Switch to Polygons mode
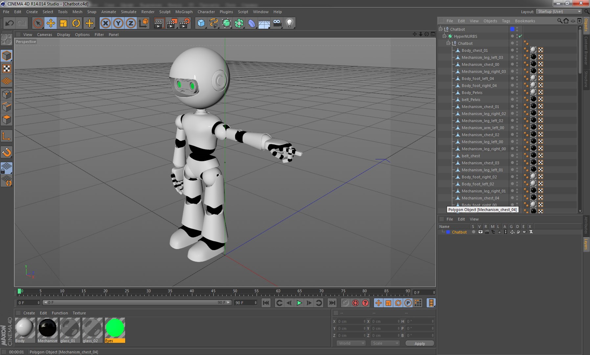 tap(7, 120)
